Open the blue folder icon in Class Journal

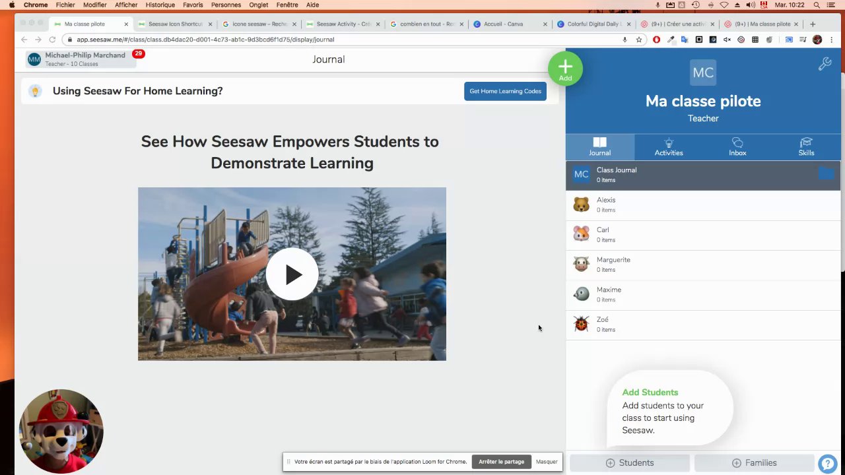click(x=826, y=174)
